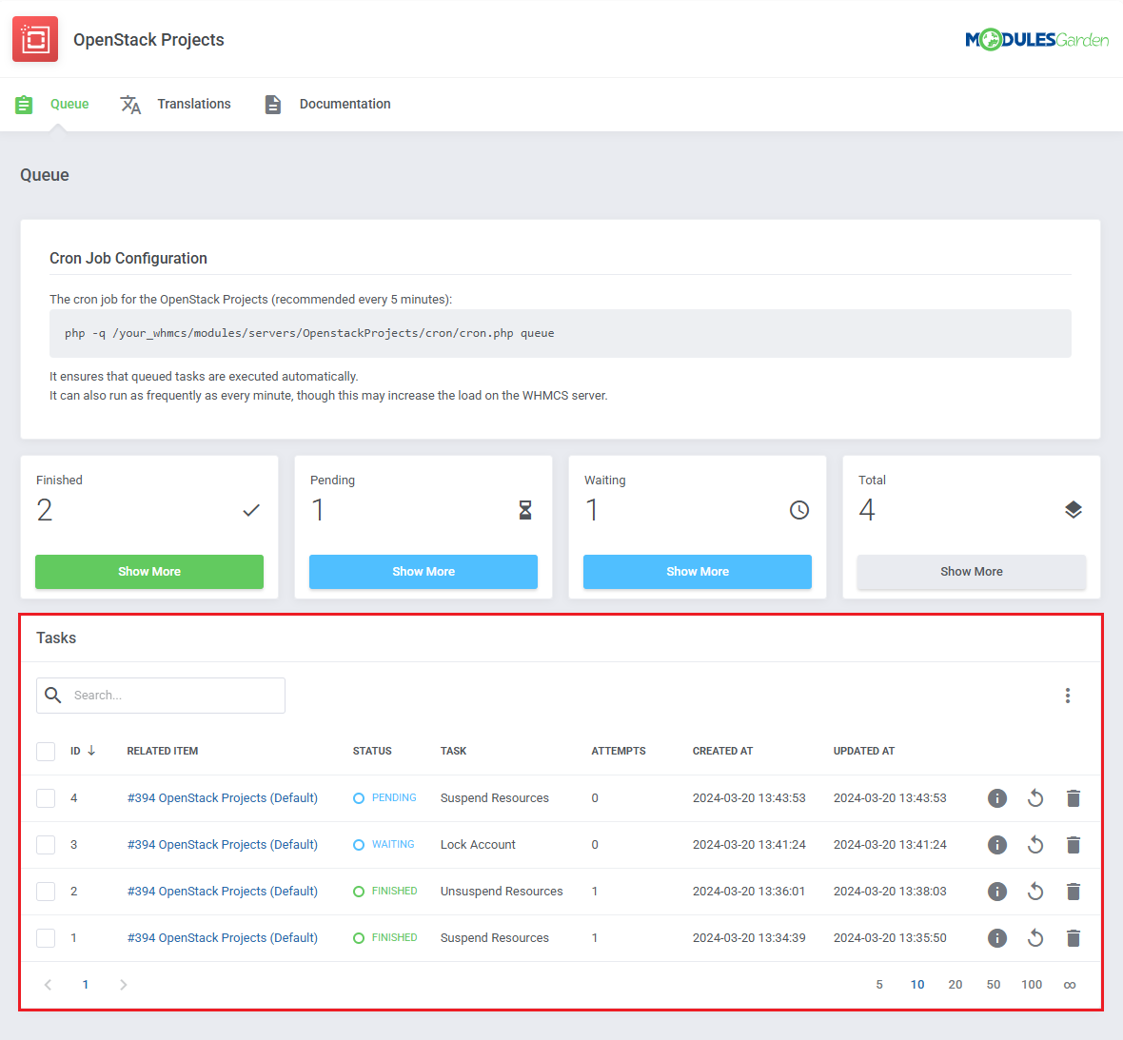The height and width of the screenshot is (1040, 1123).
Task: Click the Translations language icon
Action: (130, 105)
